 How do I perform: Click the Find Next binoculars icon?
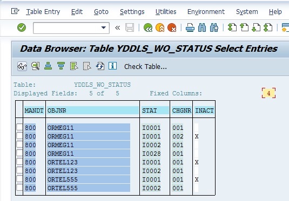[214, 28]
